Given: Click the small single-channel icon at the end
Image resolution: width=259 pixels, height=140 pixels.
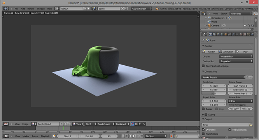Looking at the screenshot, I should (144, 124).
